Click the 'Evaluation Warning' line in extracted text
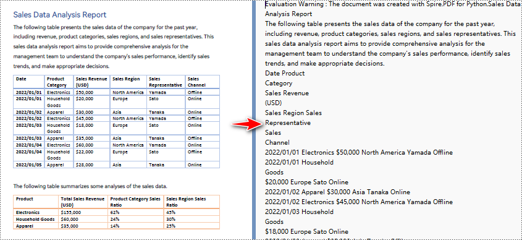This screenshot has height=240, width=522. tap(393, 4)
